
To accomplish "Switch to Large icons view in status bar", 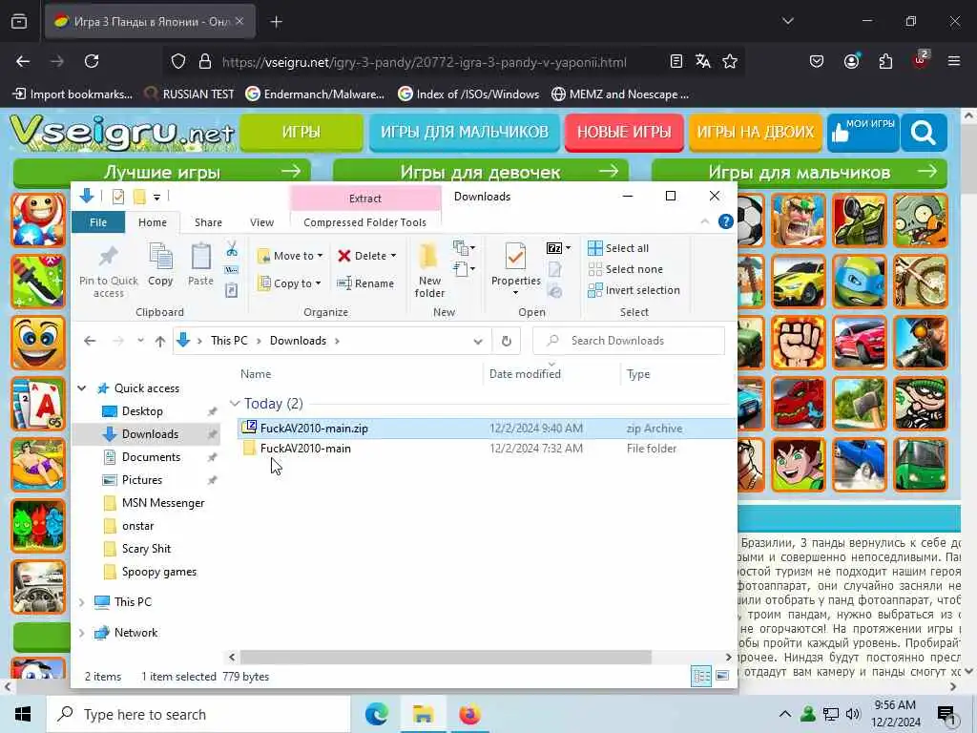I will coord(722,677).
